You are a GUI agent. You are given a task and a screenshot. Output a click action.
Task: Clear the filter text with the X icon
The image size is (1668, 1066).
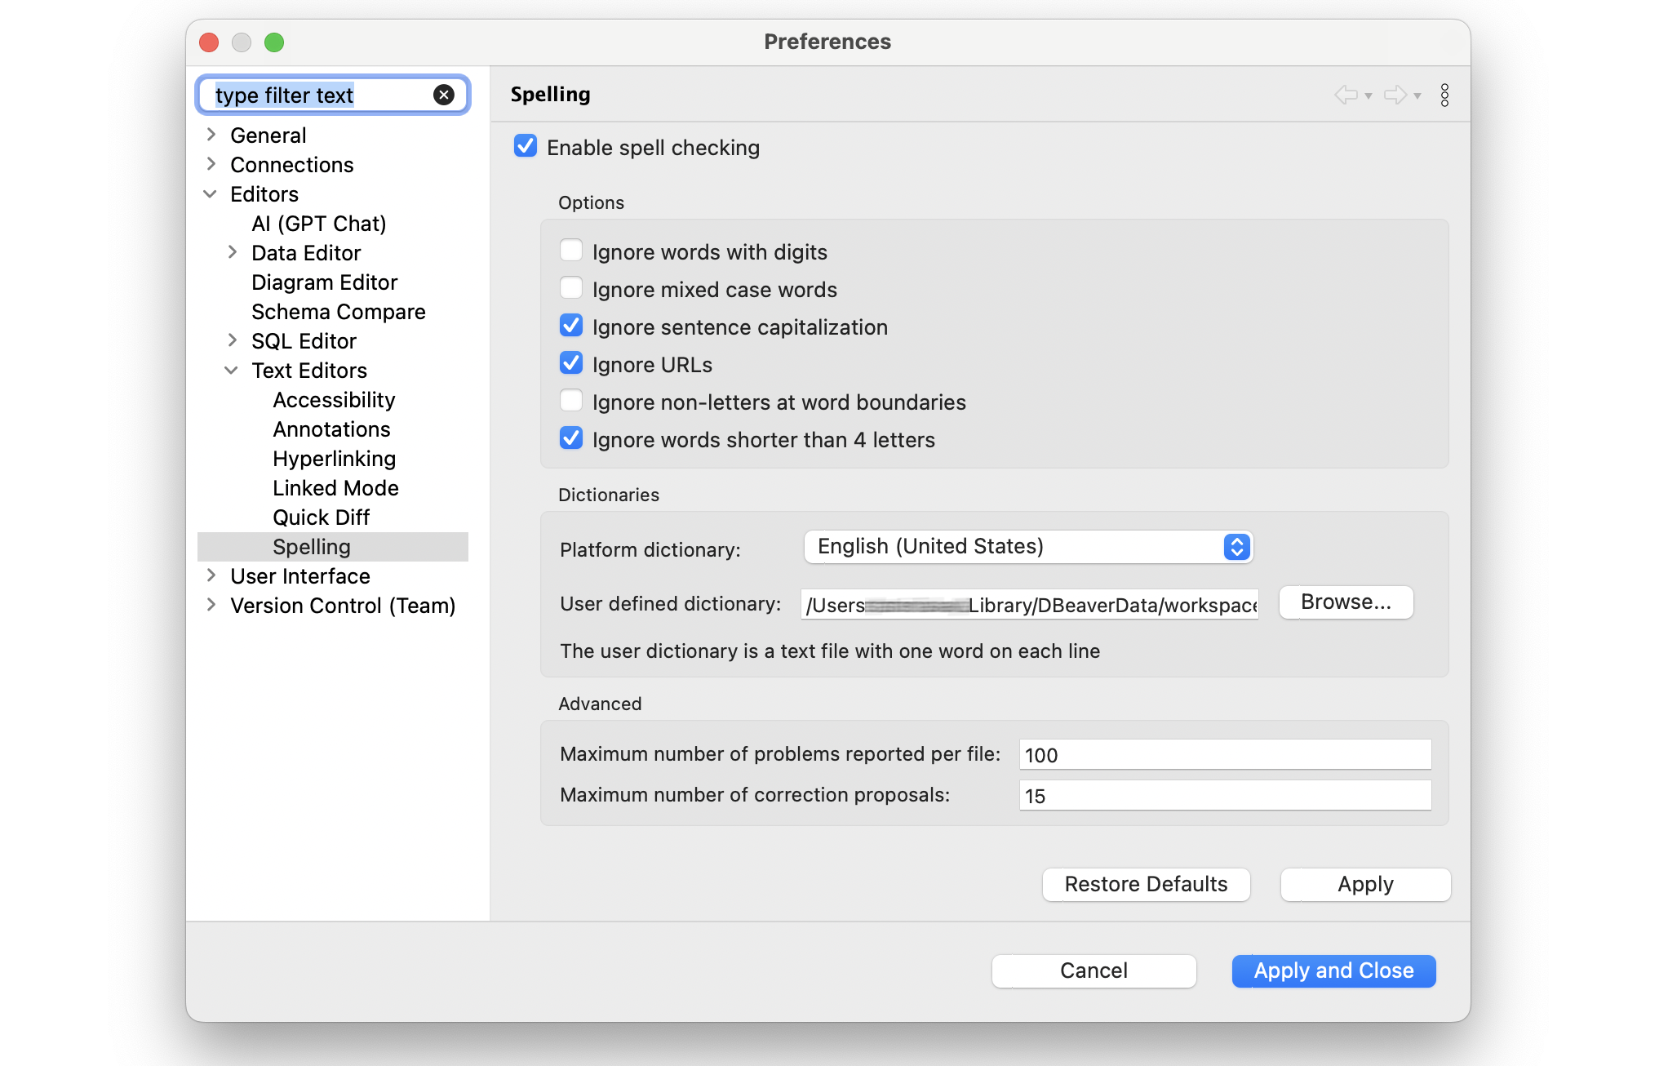point(443,95)
